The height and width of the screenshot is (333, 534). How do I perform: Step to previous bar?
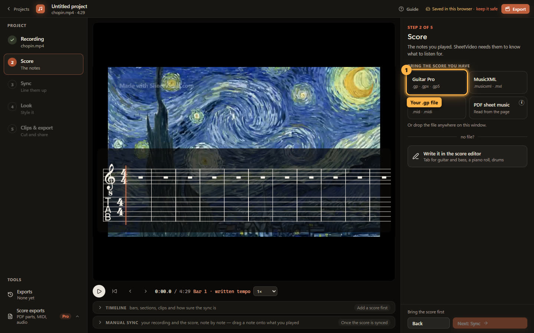pyautogui.click(x=130, y=291)
